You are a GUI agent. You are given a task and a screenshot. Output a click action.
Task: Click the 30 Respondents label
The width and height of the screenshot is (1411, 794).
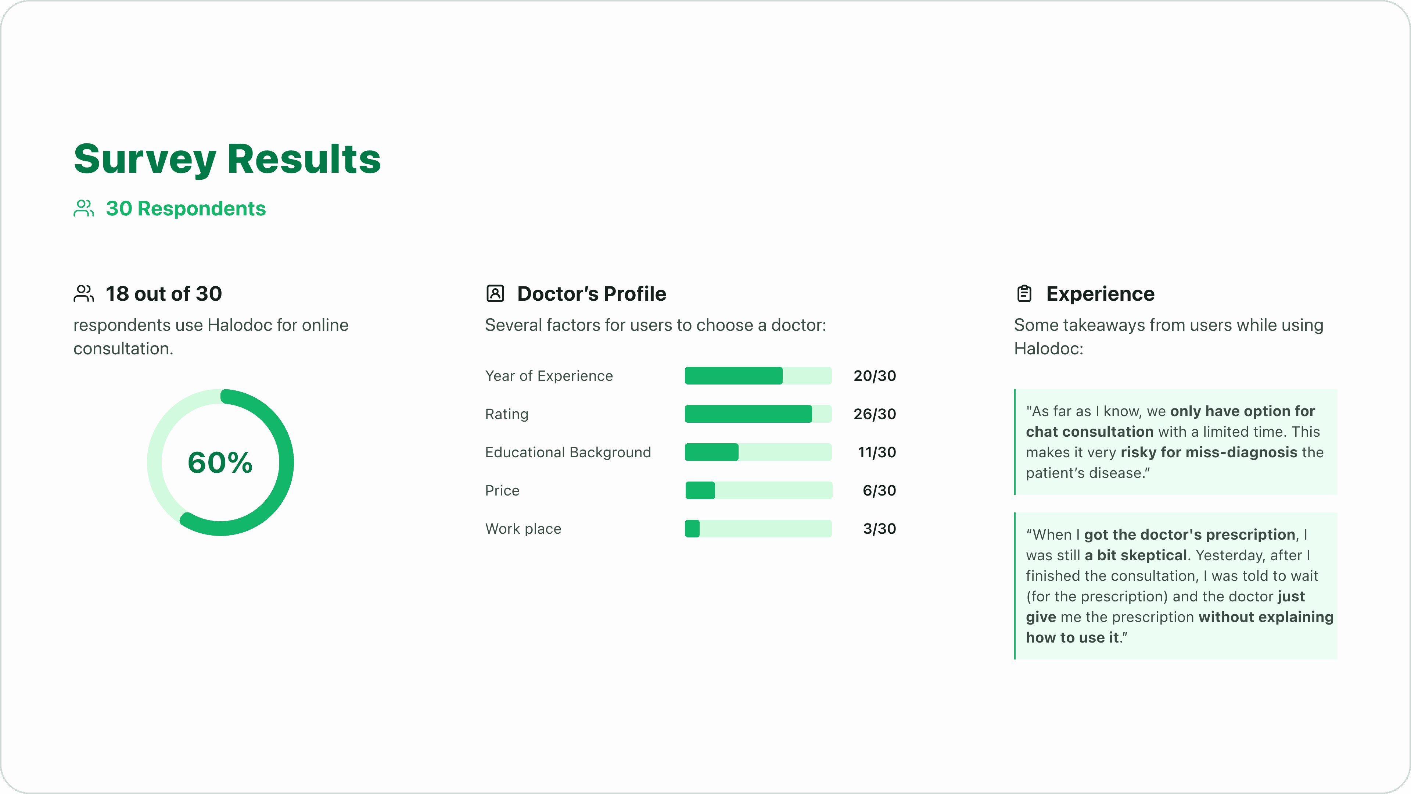click(x=186, y=208)
